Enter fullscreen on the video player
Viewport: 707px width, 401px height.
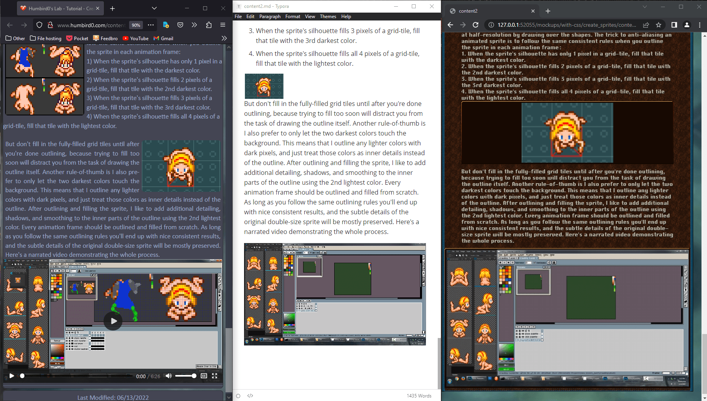pos(215,376)
